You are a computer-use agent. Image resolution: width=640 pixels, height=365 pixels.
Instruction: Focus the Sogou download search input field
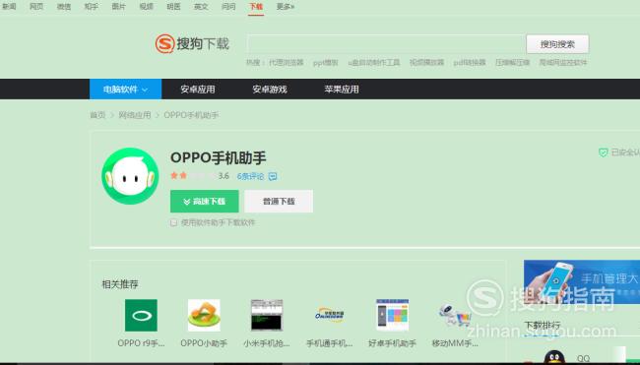(x=386, y=44)
